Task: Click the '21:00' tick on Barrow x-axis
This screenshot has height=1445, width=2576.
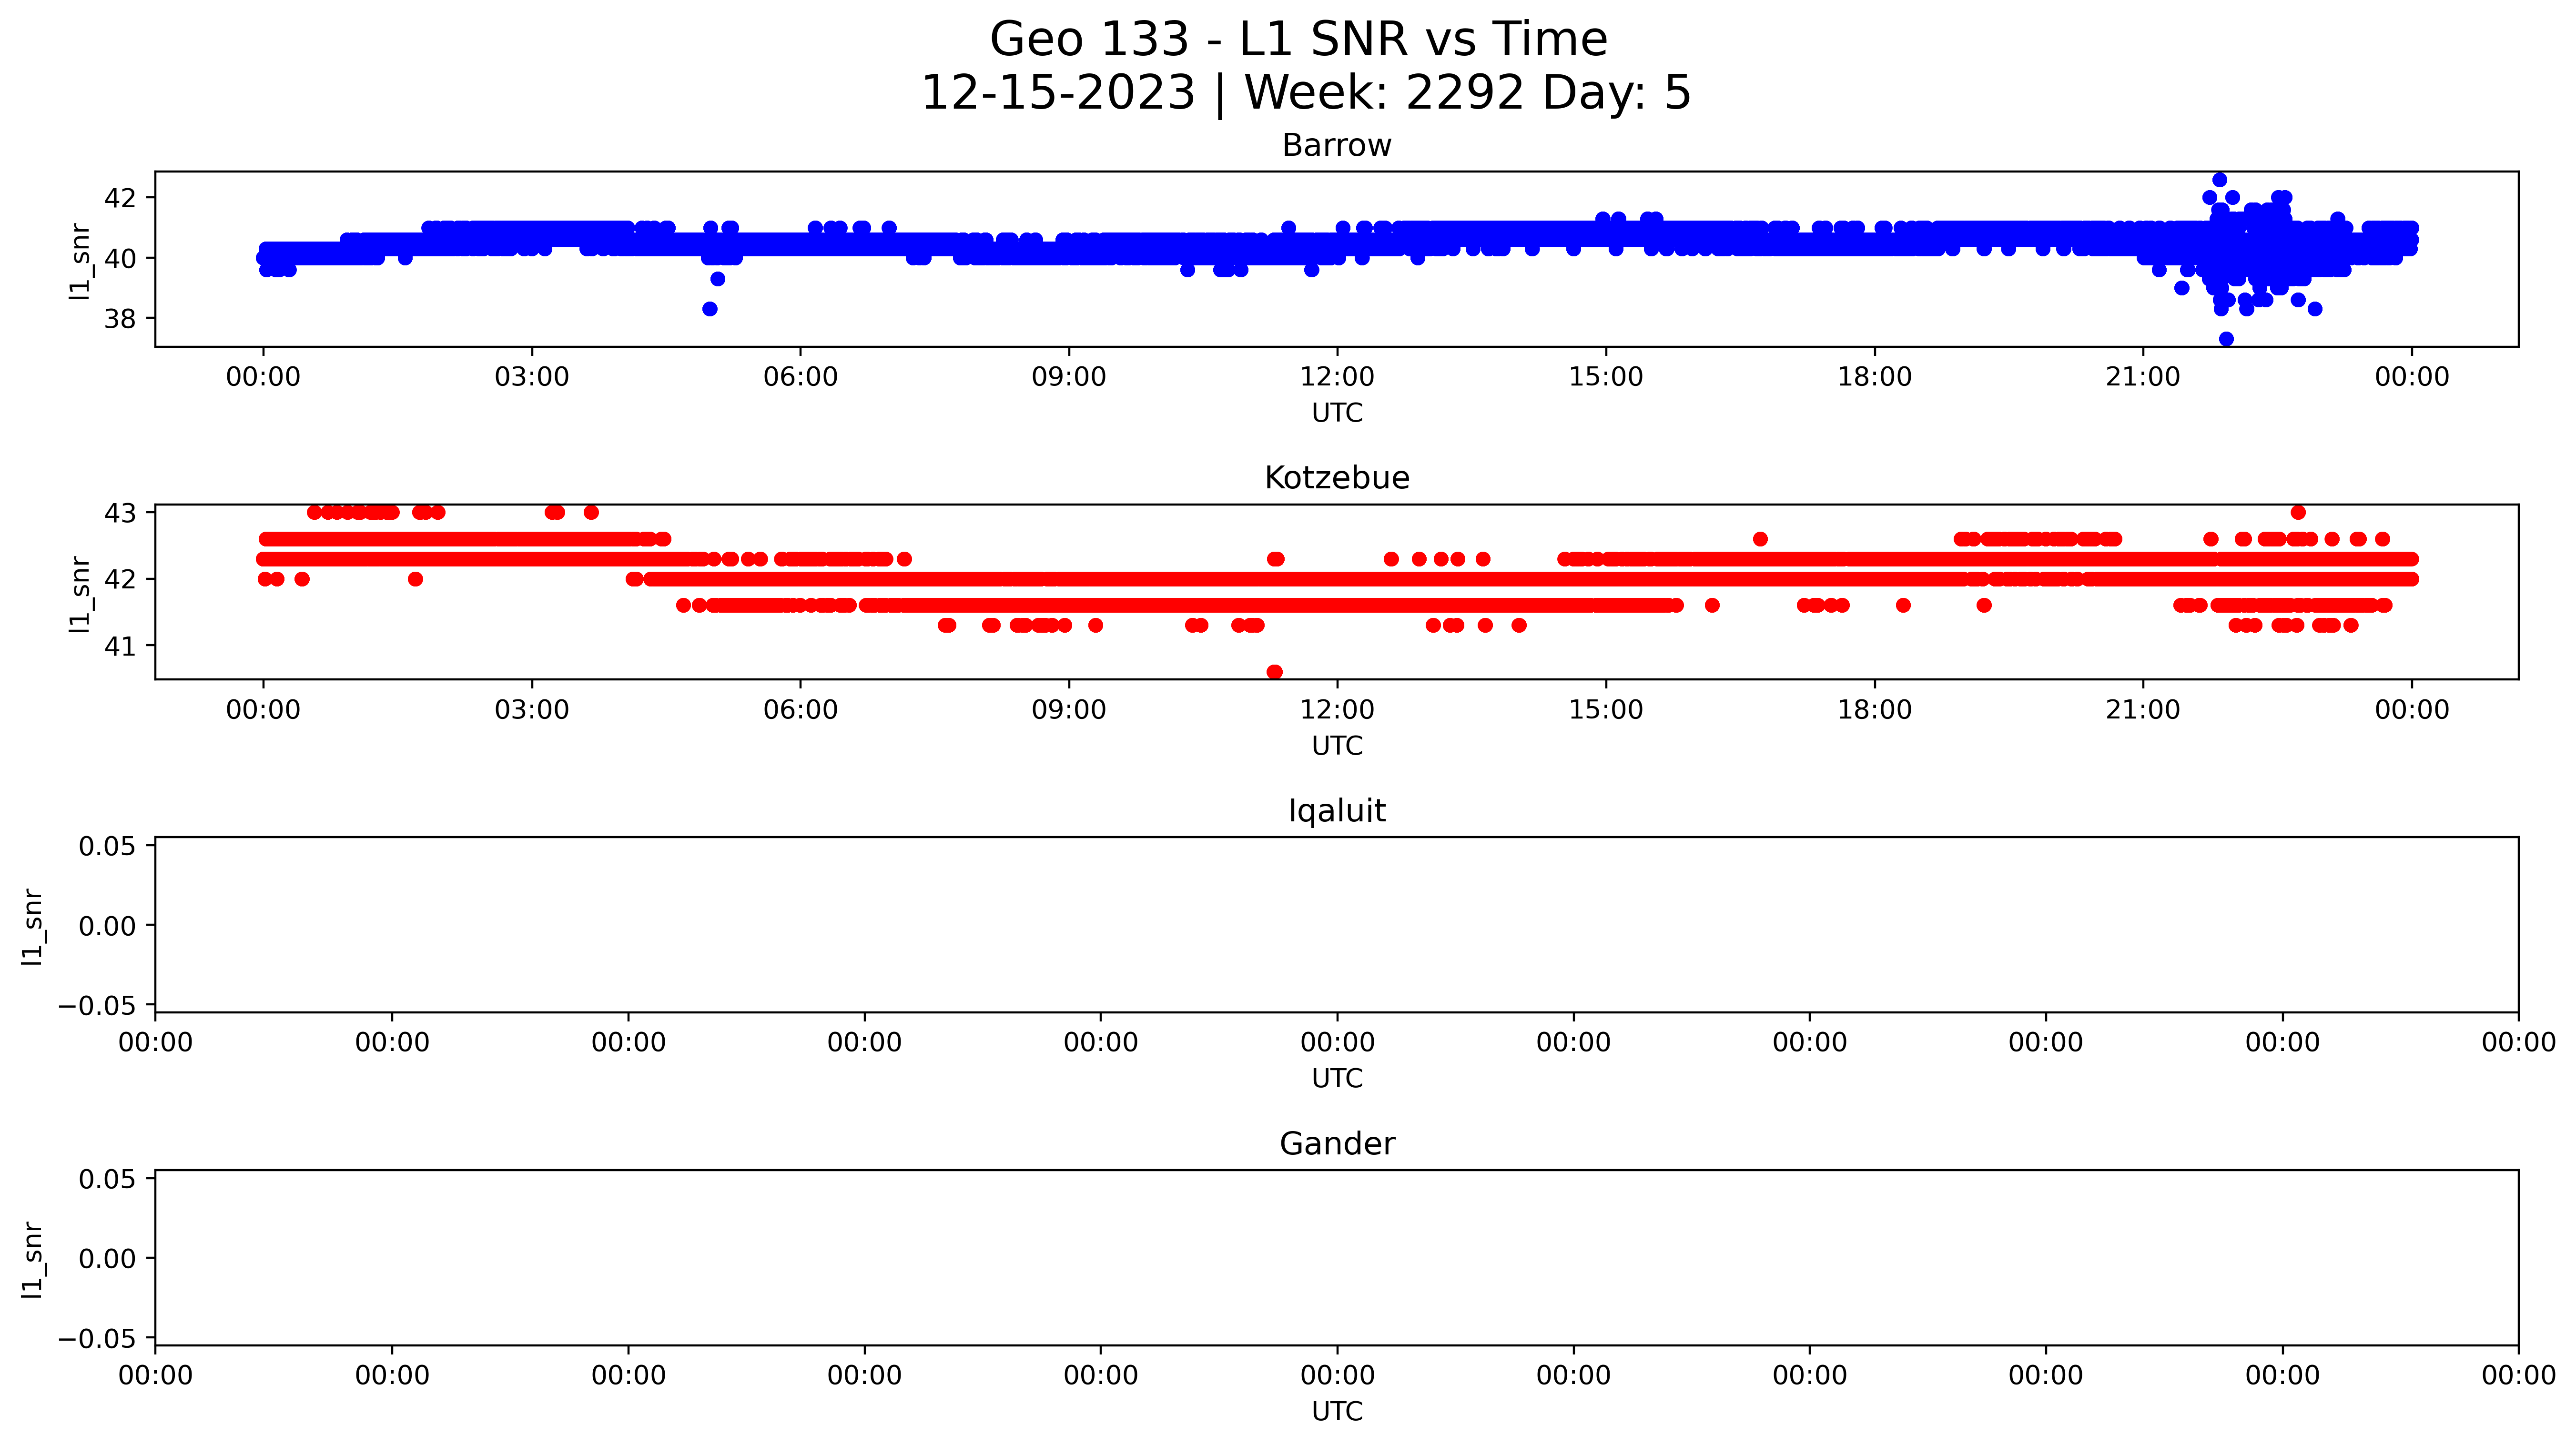Action: pos(2143,377)
